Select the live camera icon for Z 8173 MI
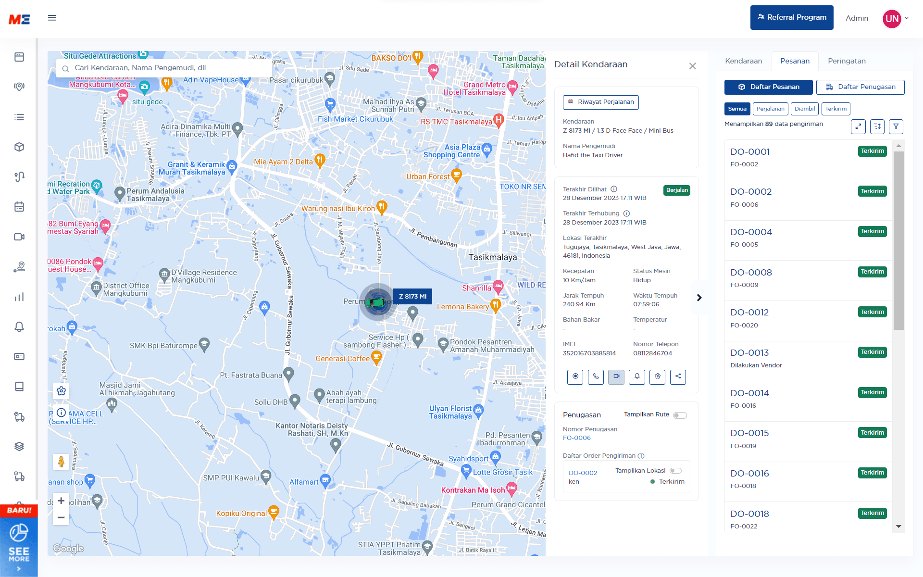The height and width of the screenshot is (577, 923). pos(616,377)
